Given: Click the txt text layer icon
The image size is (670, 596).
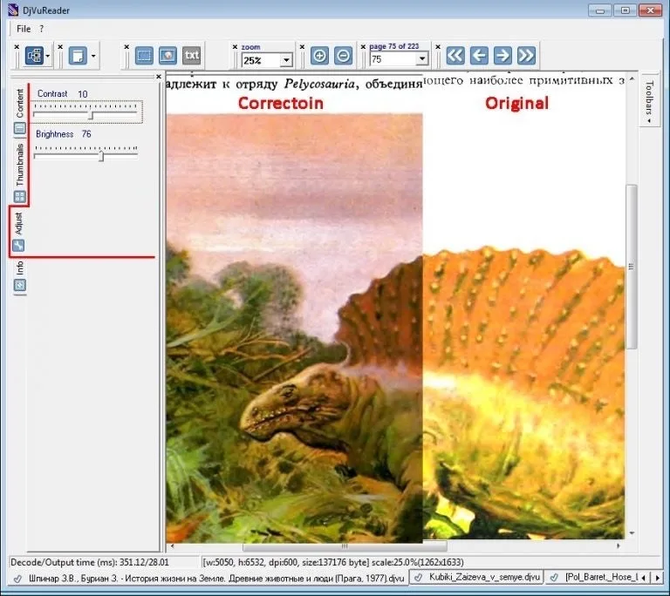Looking at the screenshot, I should coord(191,56).
